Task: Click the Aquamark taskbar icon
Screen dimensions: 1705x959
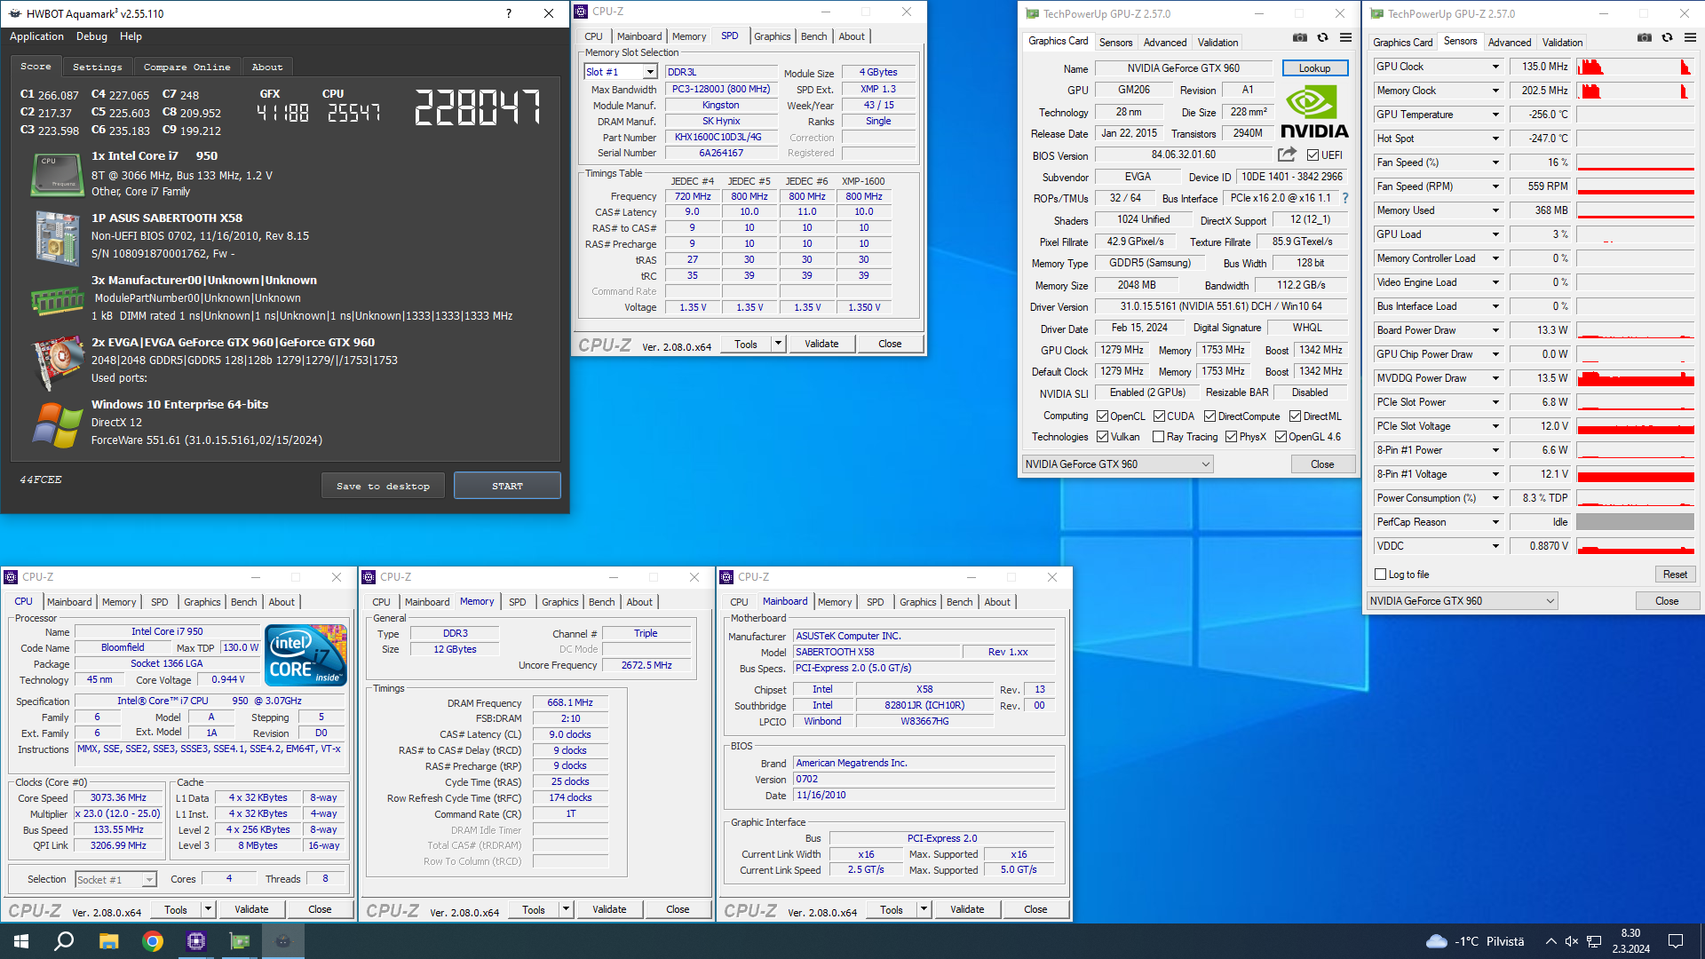Action: click(x=283, y=941)
